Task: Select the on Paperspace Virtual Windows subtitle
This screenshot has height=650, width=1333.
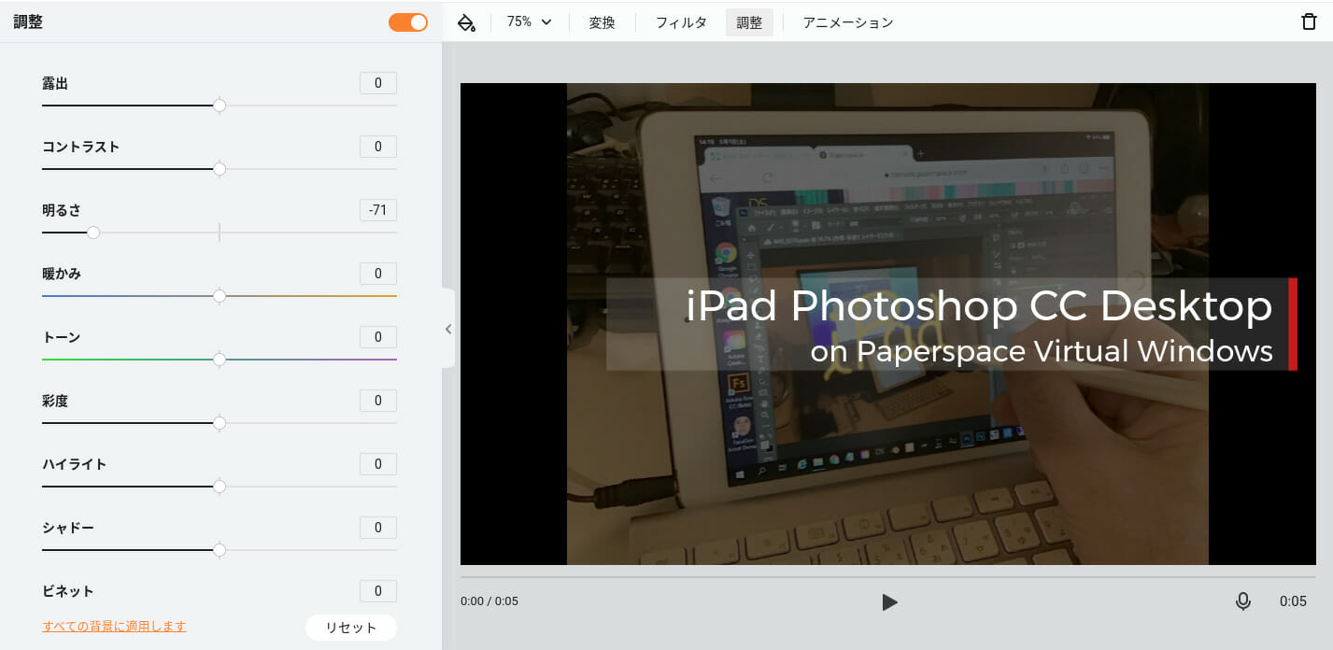Action: click(1042, 351)
